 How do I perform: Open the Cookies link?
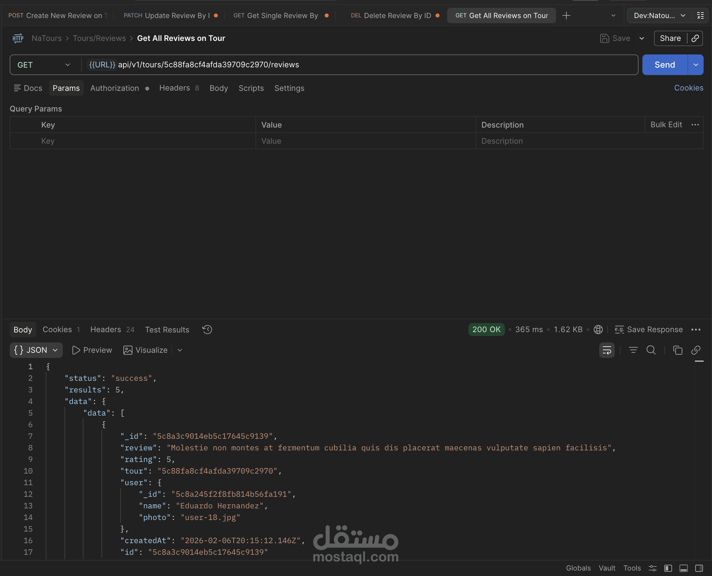688,88
